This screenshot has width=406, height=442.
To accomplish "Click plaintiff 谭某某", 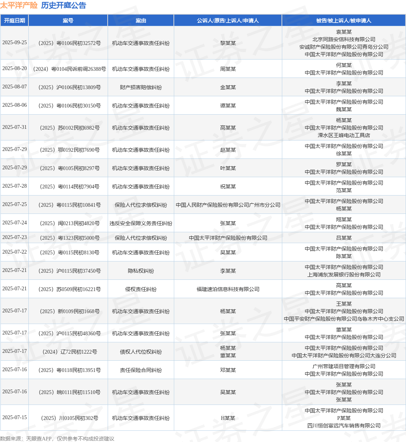I will [x=228, y=106].
